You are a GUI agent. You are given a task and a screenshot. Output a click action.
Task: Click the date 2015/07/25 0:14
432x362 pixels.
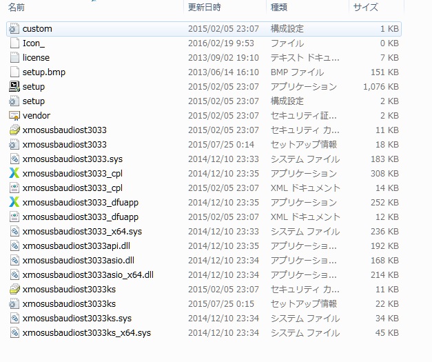tap(221, 145)
